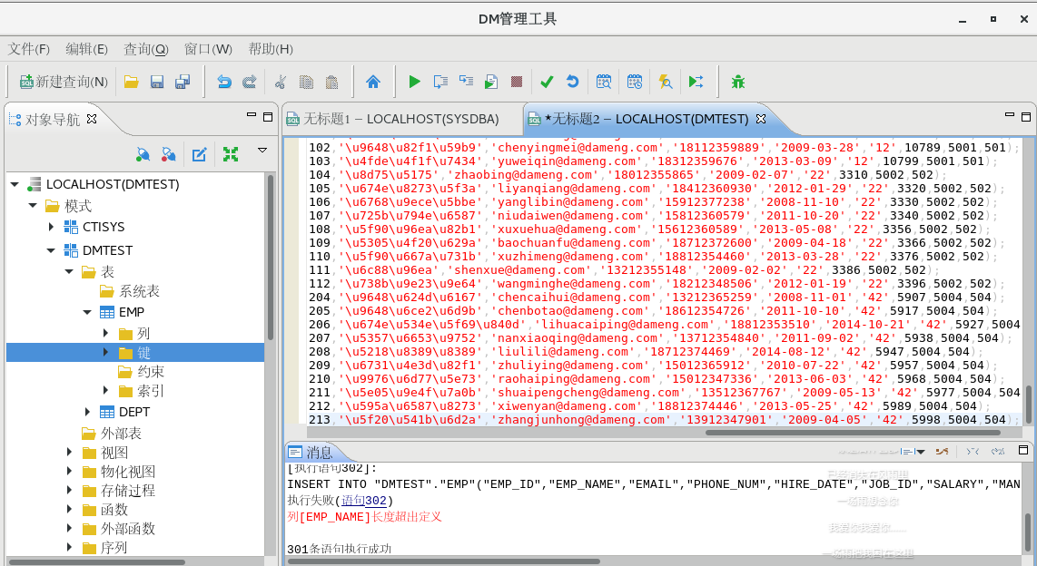Open file using the folder toolbar icon

131,82
